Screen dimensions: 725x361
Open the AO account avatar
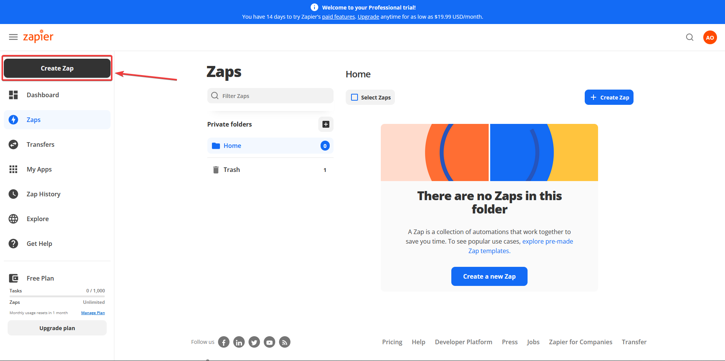[x=710, y=37]
